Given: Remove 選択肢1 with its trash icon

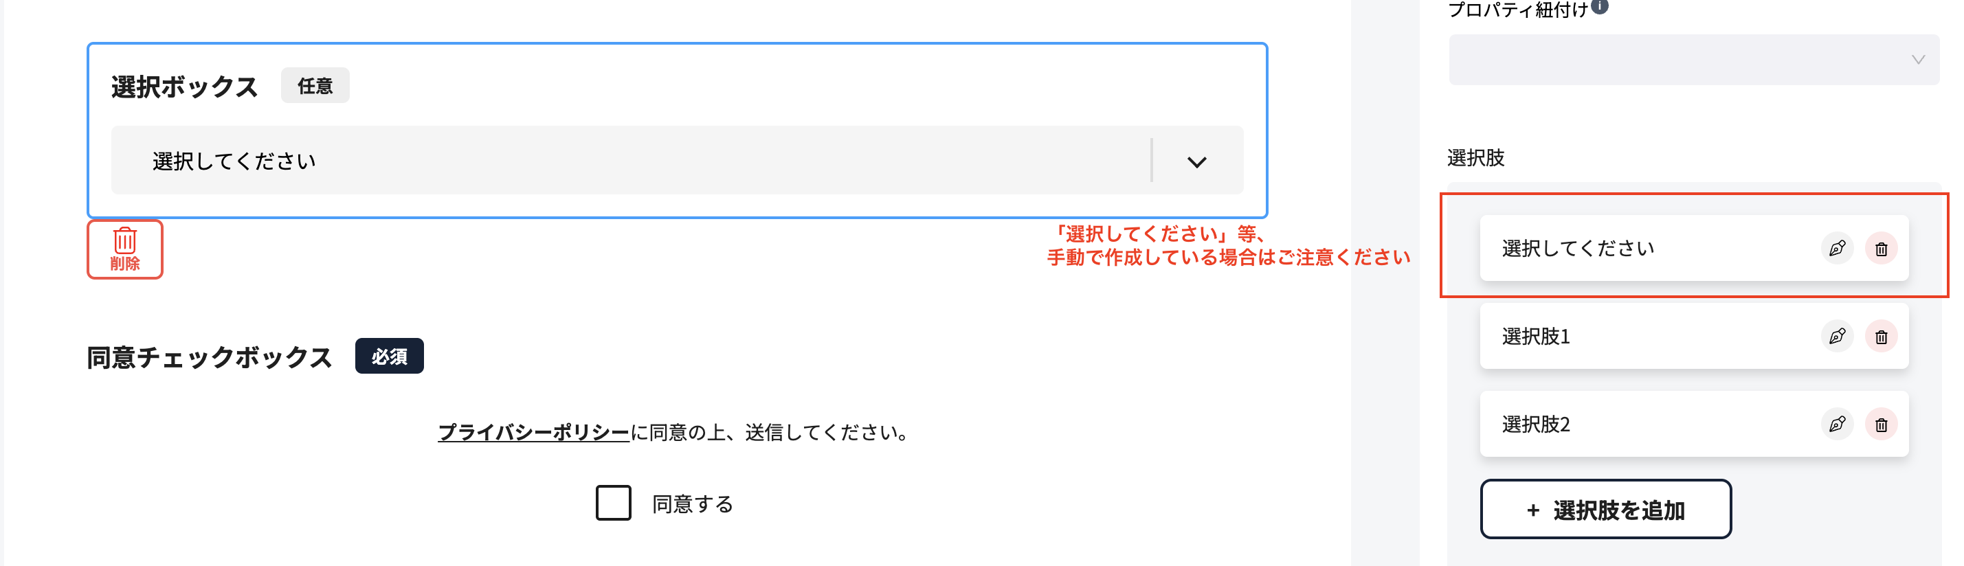Looking at the screenshot, I should point(1881,336).
